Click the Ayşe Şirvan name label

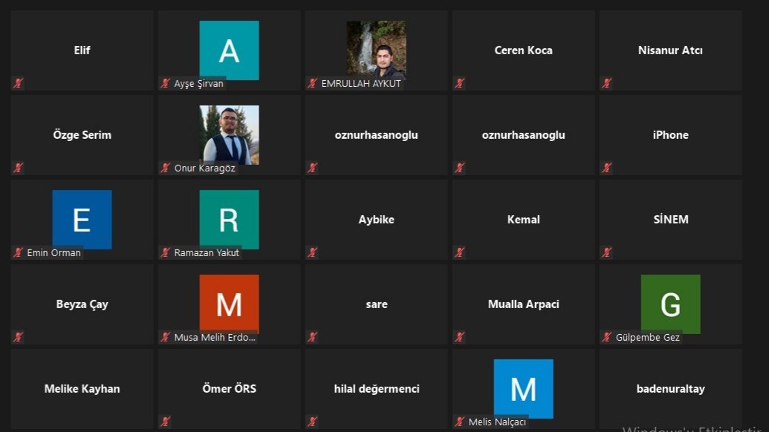coord(198,84)
